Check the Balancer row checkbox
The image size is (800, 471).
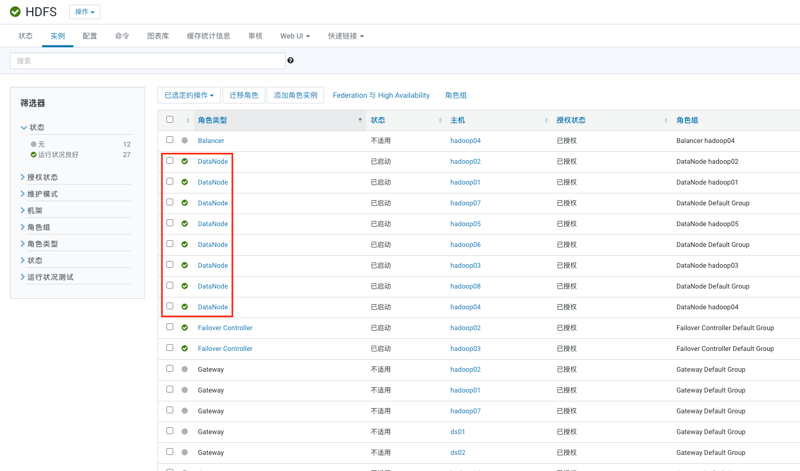pyautogui.click(x=170, y=139)
